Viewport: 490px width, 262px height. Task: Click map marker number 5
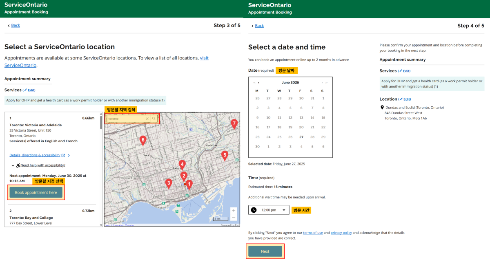[224, 155]
